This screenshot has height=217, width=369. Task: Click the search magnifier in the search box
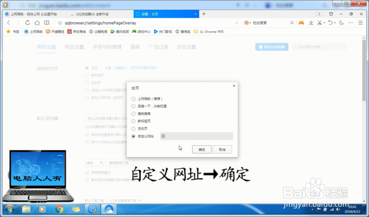click(x=292, y=23)
